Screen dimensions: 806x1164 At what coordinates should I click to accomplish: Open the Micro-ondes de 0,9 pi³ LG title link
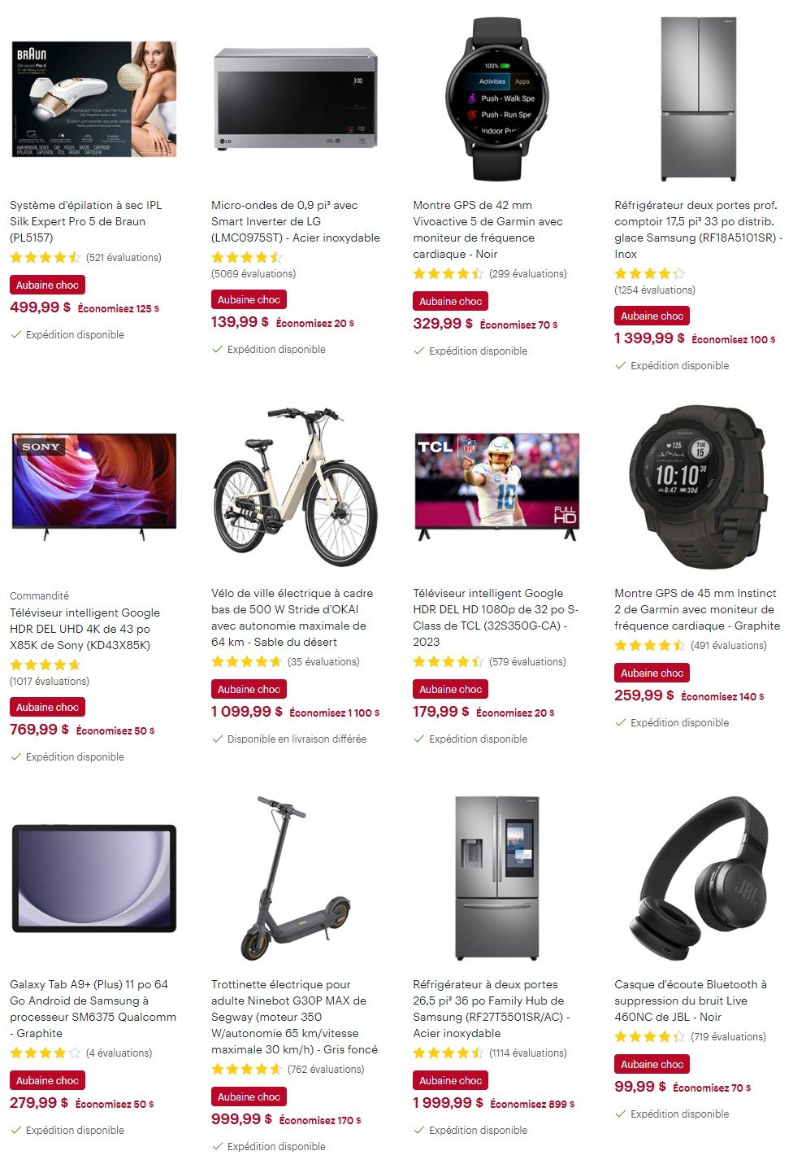point(296,221)
